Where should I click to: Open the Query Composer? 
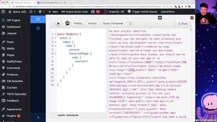(113, 23)
